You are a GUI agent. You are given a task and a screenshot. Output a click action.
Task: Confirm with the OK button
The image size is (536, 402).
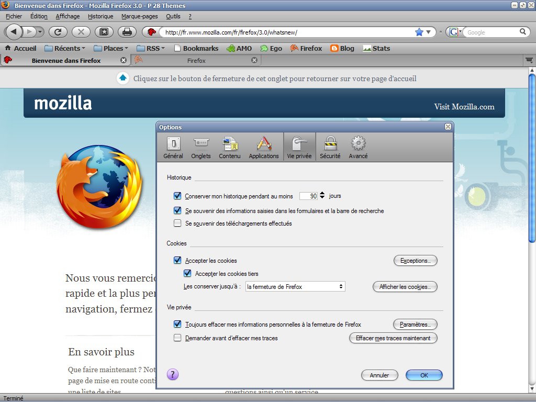coord(424,375)
